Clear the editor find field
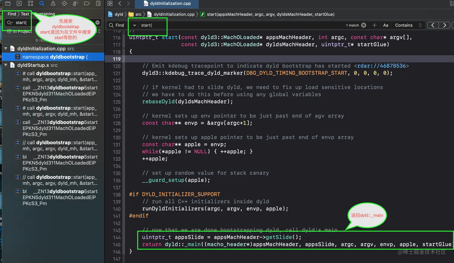The height and width of the screenshot is (263, 454). pos(364,25)
